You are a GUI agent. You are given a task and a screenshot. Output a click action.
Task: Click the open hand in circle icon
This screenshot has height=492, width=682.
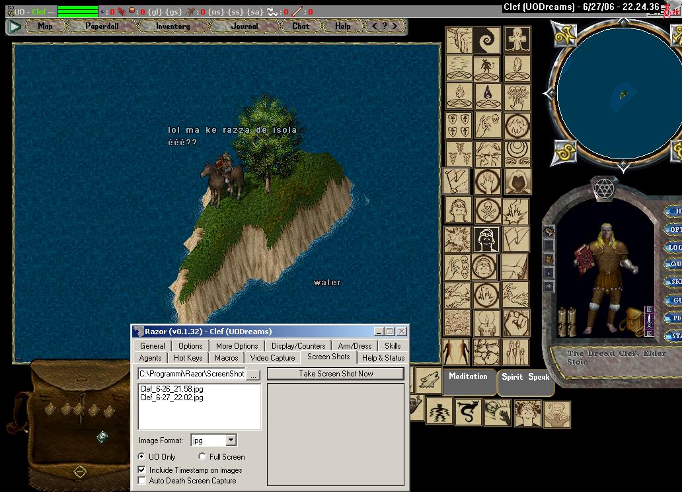click(x=488, y=181)
